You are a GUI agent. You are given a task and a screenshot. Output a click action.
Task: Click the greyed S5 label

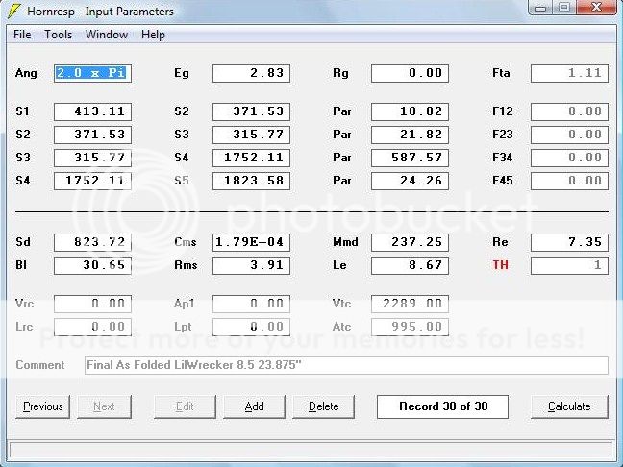[182, 181]
